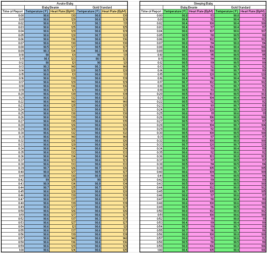Click Gold Standard temperature at 0:10 in Awake table

pyautogui.click(x=89, y=55)
